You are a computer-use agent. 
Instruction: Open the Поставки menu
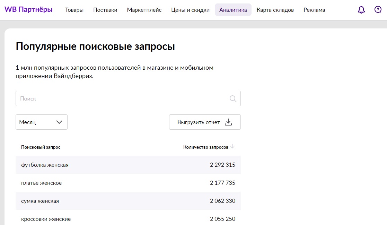(x=105, y=10)
